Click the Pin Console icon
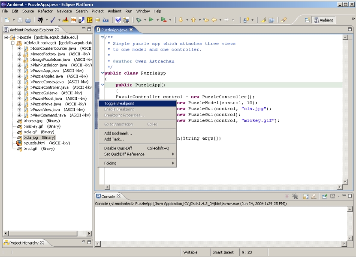This screenshot has width=356, height=257. point(325,197)
